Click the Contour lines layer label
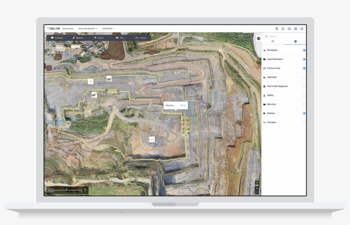 (274, 68)
